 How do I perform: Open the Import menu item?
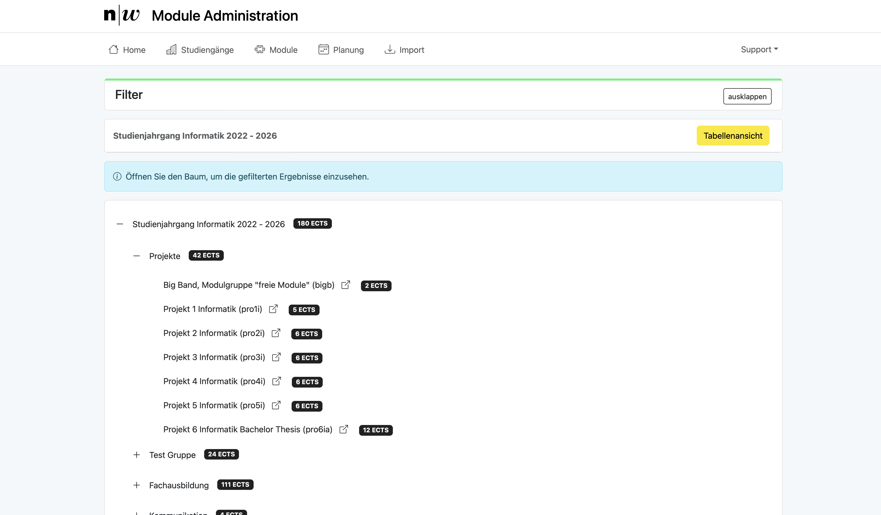(x=404, y=50)
